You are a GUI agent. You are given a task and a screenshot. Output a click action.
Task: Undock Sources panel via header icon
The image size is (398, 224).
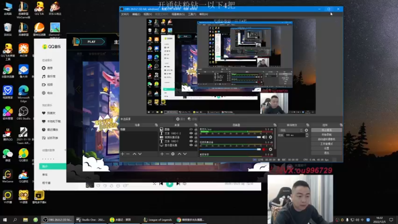click(x=196, y=125)
